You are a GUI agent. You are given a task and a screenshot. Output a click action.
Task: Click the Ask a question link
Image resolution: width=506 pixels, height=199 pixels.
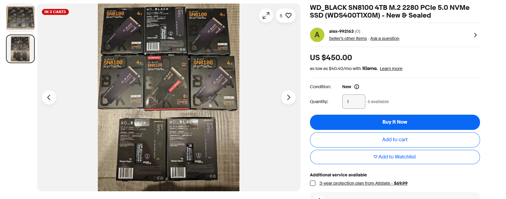point(385,38)
